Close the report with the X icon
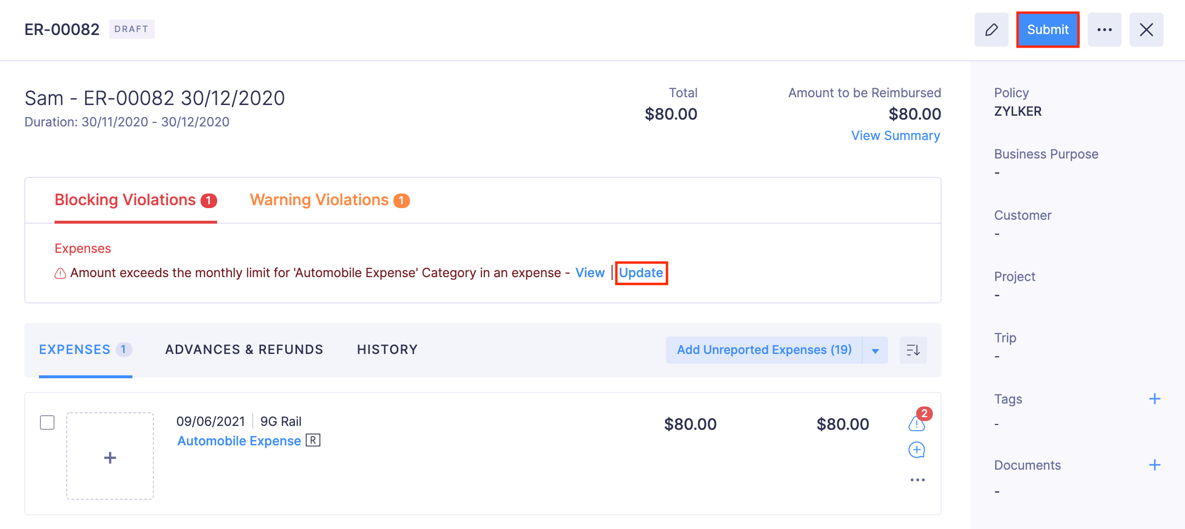This screenshot has width=1185, height=529. click(1146, 30)
